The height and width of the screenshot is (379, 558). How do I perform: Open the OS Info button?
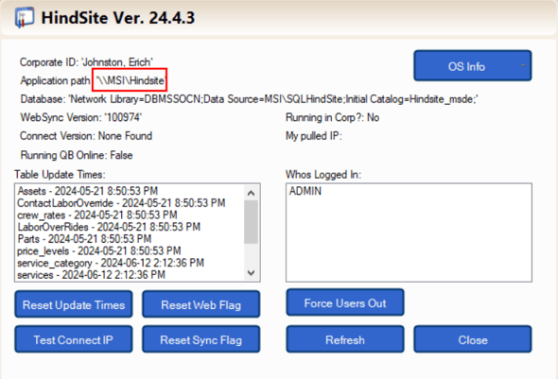466,66
